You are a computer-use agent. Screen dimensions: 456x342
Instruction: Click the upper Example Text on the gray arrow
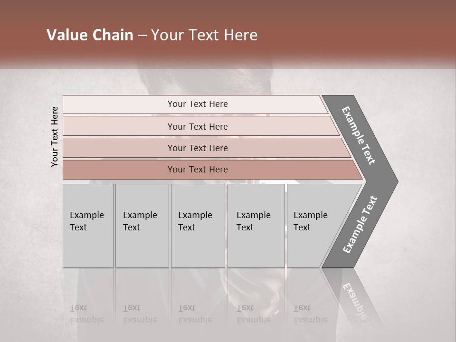[358, 135]
